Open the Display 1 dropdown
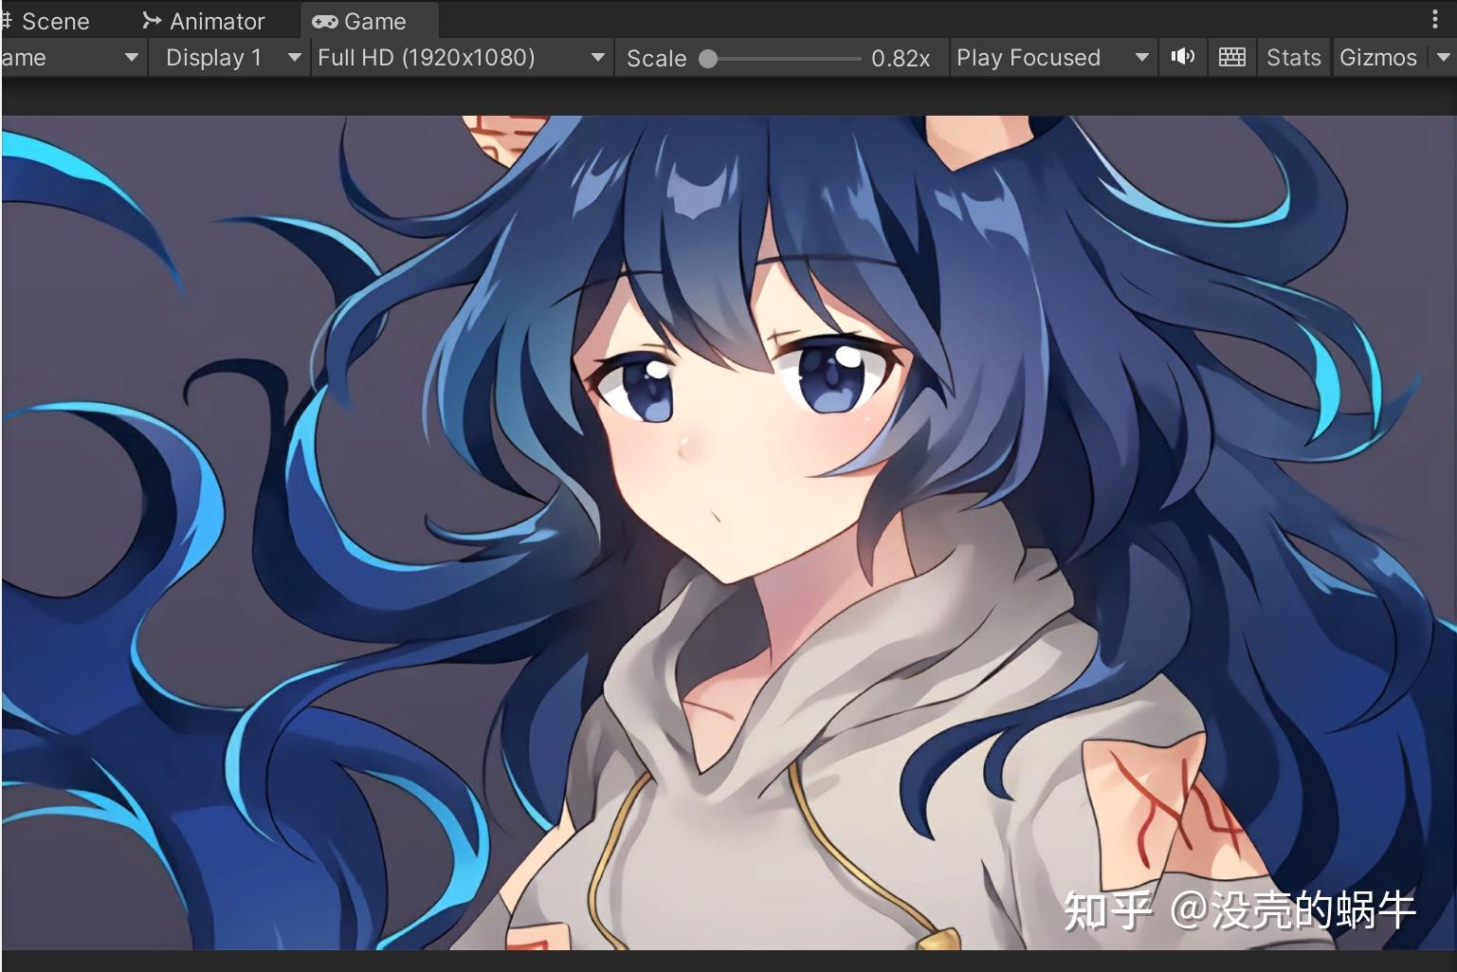 tap(230, 58)
